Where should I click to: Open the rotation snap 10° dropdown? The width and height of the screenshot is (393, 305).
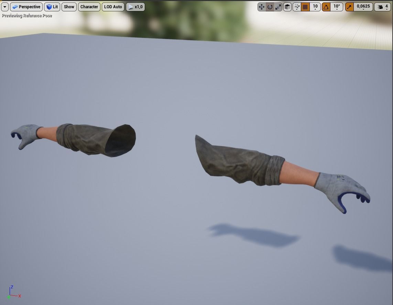point(337,7)
